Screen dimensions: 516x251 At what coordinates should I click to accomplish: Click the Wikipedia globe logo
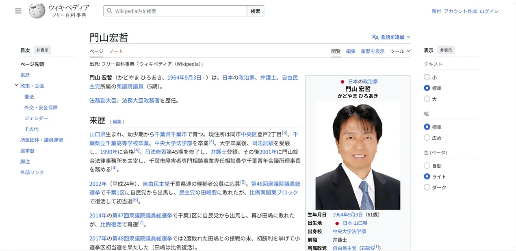37,11
